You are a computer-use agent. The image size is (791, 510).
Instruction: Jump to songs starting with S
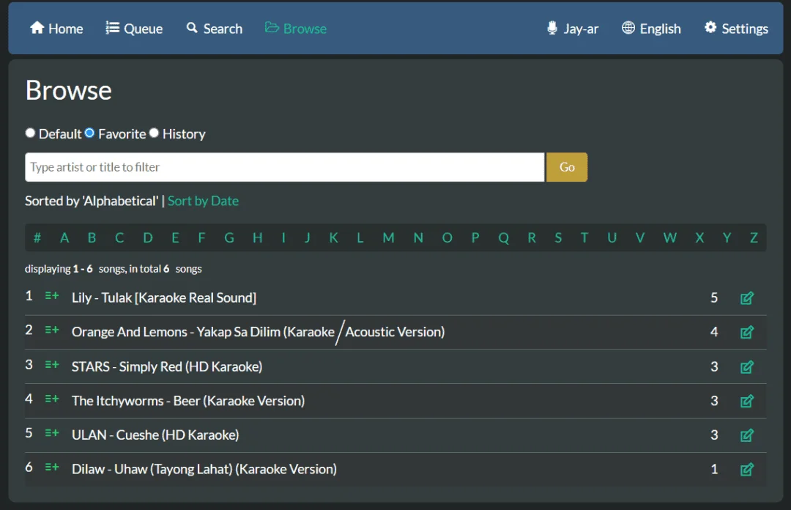[x=558, y=237]
